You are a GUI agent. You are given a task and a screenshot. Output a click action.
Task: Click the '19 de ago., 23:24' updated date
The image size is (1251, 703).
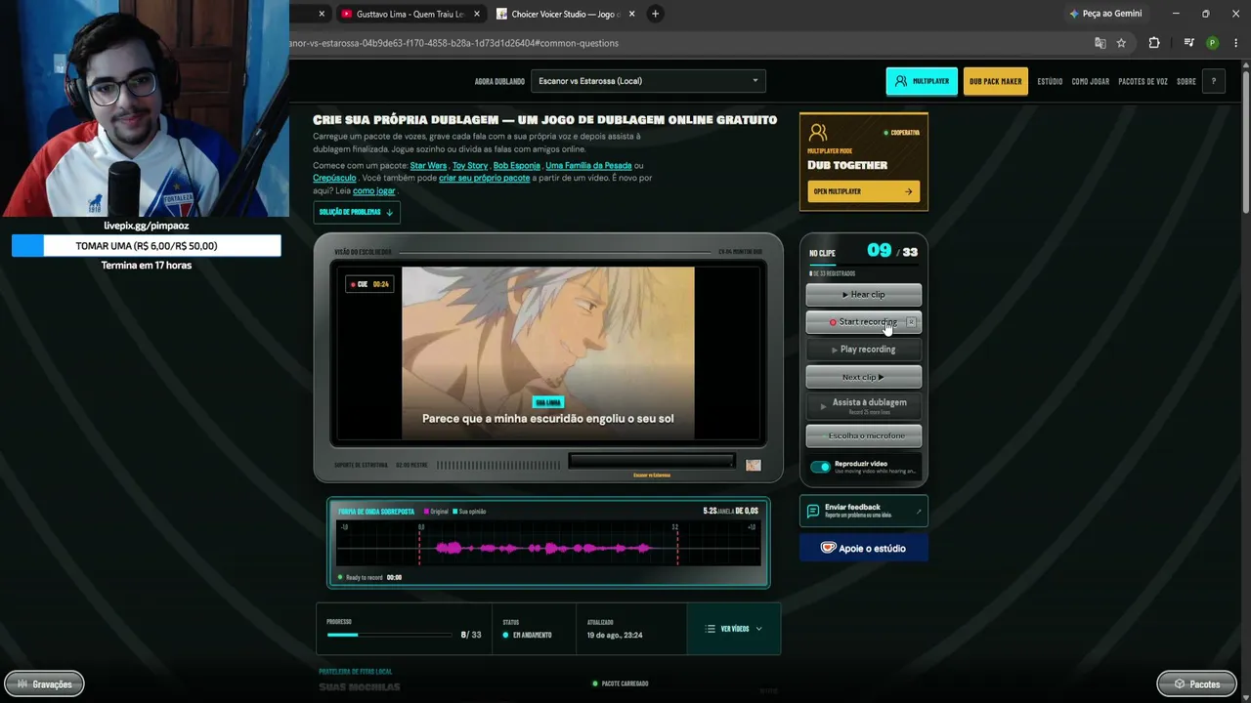(x=615, y=636)
